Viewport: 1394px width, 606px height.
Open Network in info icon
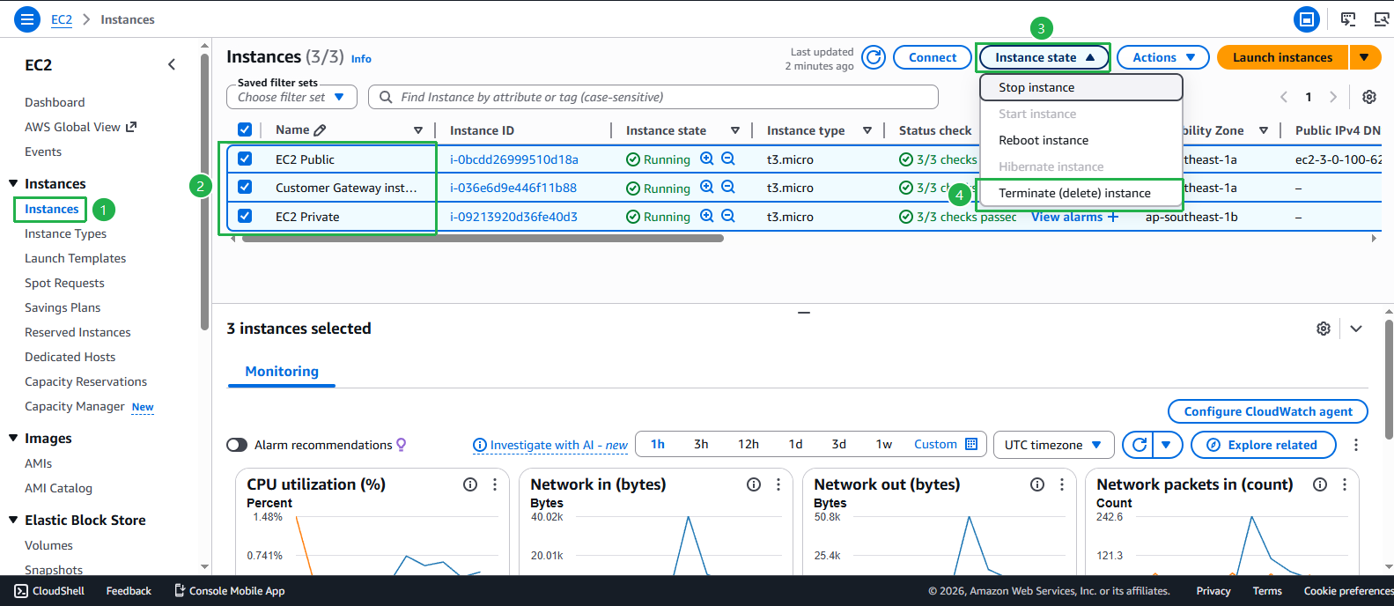pyautogui.click(x=754, y=484)
